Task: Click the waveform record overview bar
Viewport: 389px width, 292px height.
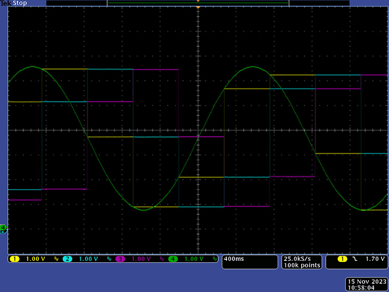Action: [198, 3]
